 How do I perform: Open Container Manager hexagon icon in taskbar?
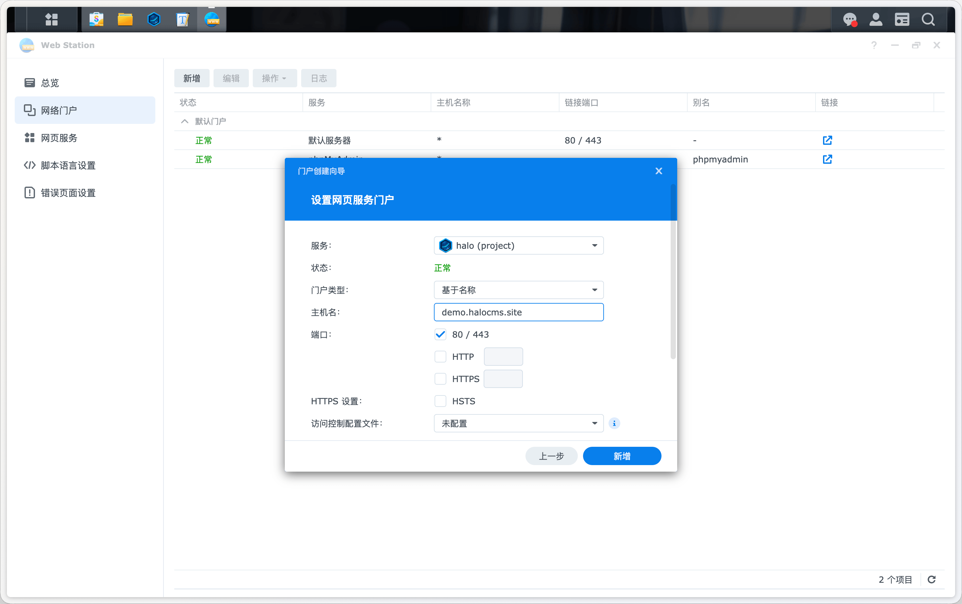154,19
